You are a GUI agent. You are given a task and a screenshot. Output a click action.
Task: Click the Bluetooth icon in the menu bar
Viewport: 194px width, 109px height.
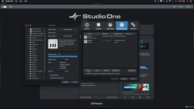[x=164, y=1]
